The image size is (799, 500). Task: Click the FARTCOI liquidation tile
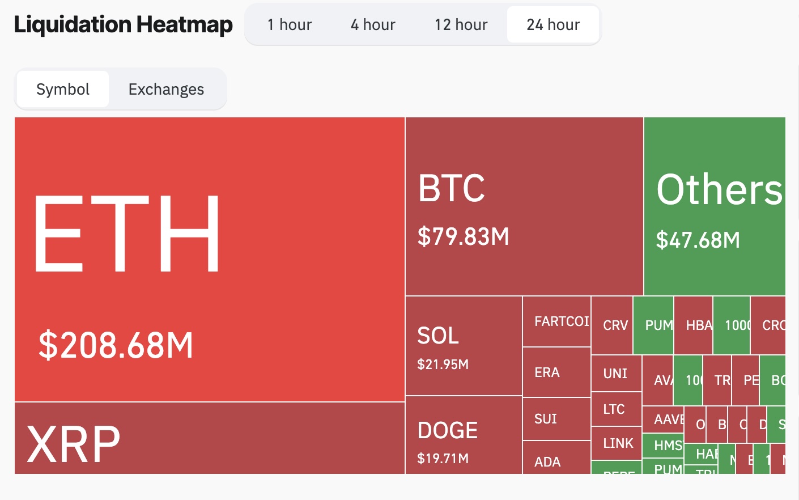[556, 321]
